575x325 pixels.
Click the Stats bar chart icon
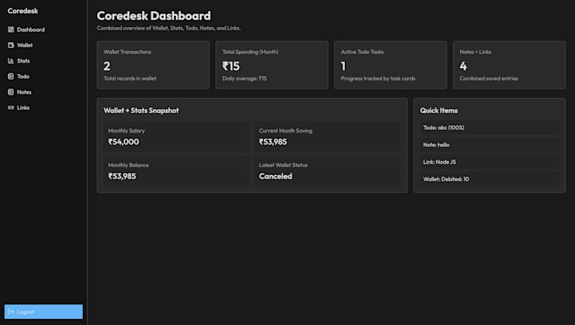click(11, 61)
